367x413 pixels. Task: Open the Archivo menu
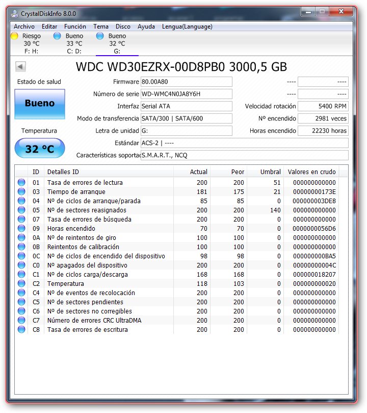[24, 27]
